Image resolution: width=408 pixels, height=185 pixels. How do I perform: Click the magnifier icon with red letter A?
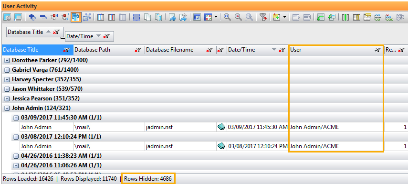(238, 17)
